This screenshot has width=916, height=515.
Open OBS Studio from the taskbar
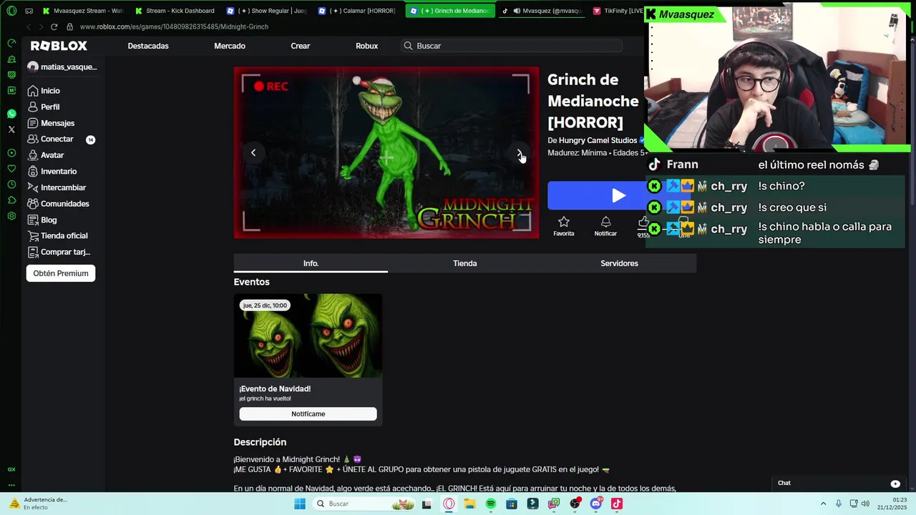click(x=575, y=504)
